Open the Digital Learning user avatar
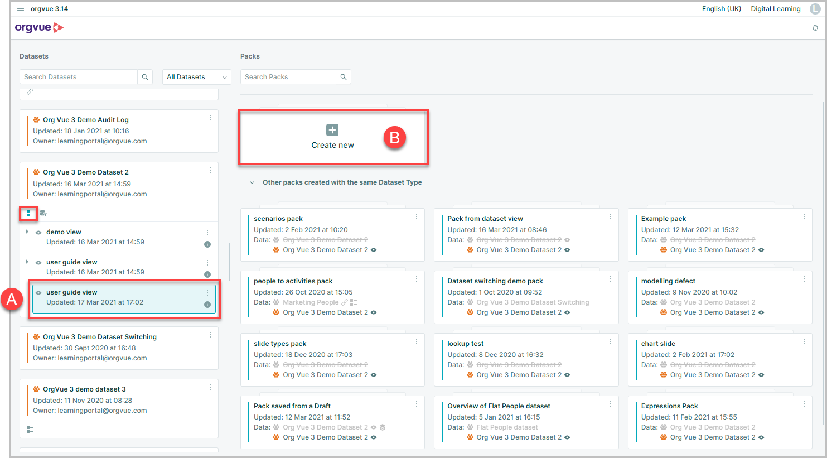Image resolution: width=827 pixels, height=458 pixels. (815, 9)
